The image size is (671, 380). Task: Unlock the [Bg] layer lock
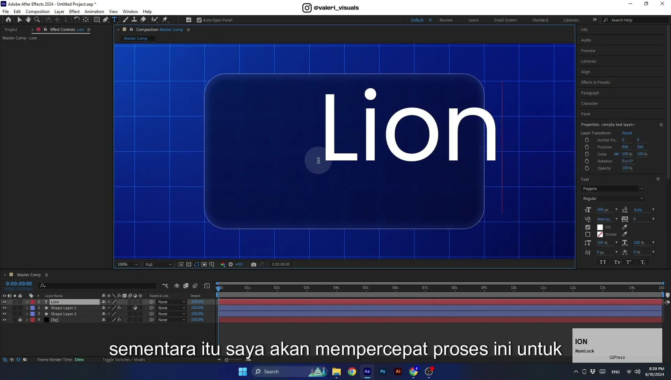20,320
